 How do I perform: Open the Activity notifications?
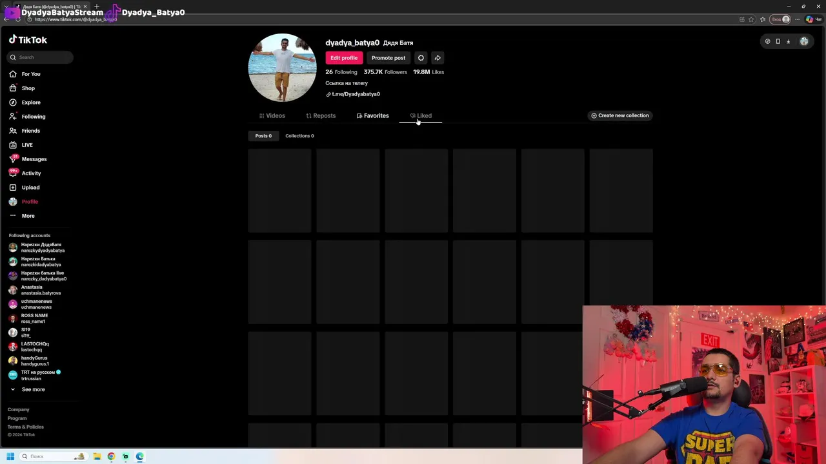click(25, 173)
